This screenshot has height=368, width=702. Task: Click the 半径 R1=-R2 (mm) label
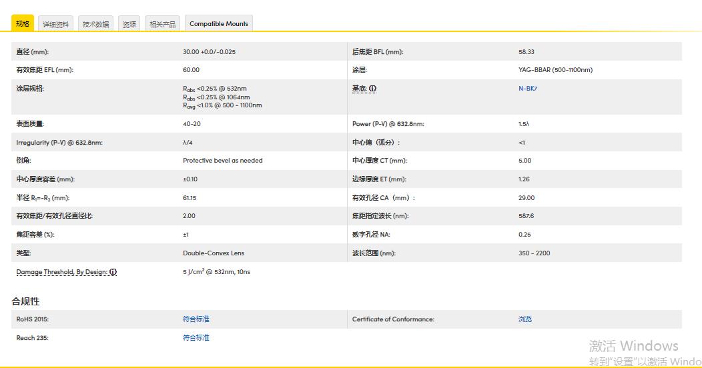[43, 197]
